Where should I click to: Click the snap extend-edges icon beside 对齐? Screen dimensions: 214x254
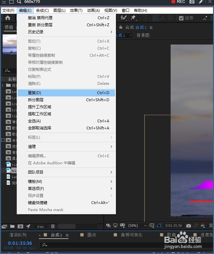tap(205, 18)
